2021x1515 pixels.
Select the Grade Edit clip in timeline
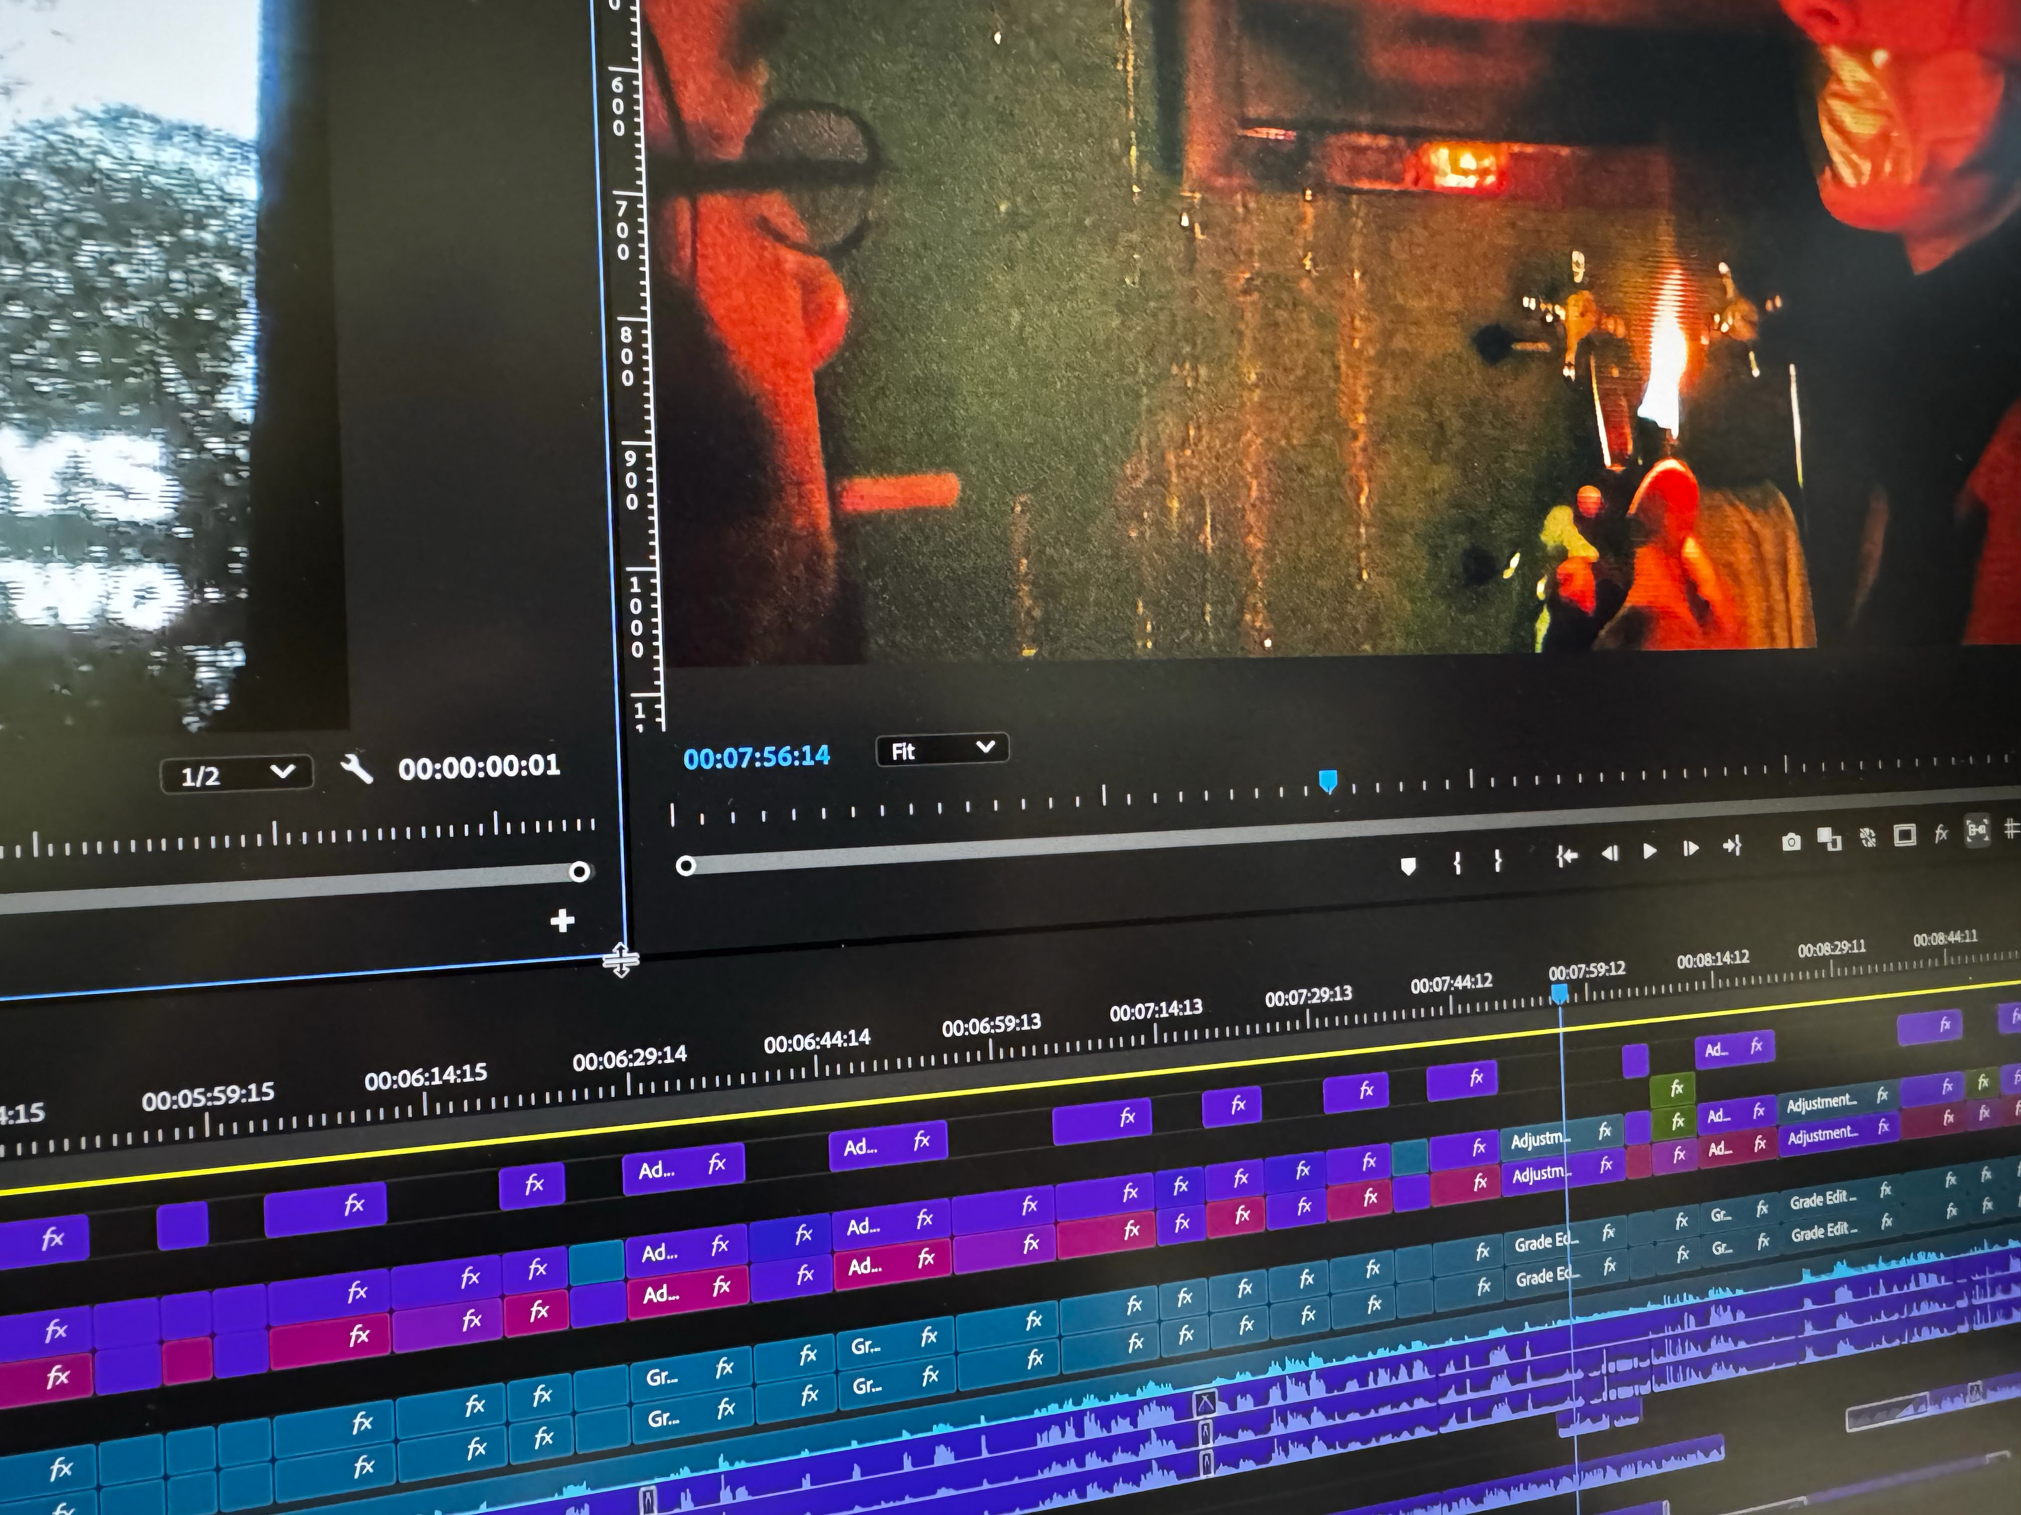(x=1823, y=1200)
